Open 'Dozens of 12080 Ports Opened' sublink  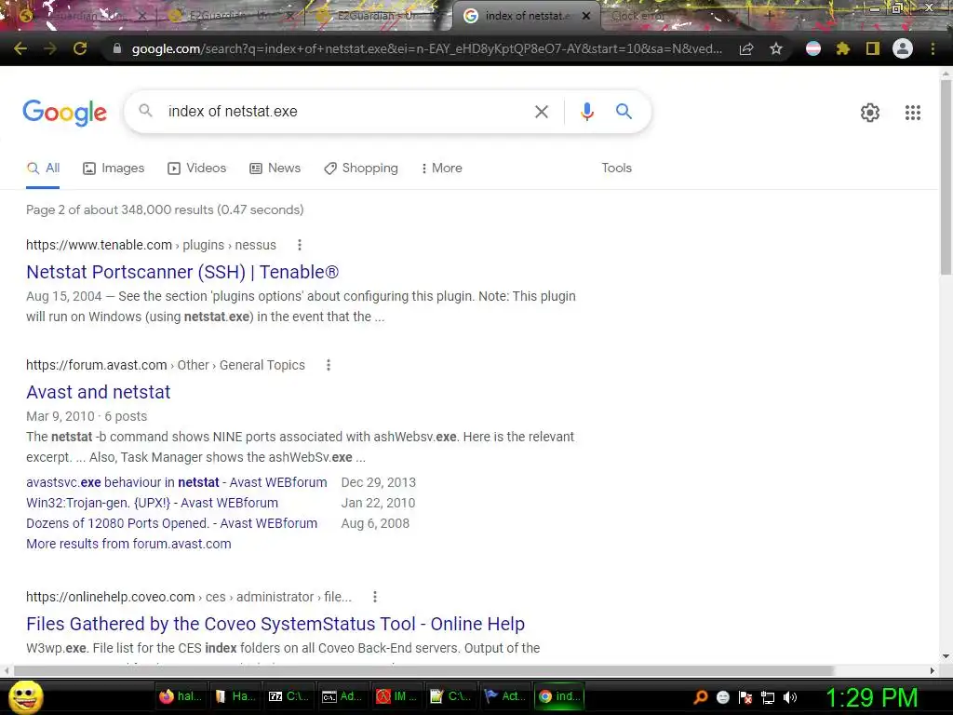pos(171,523)
